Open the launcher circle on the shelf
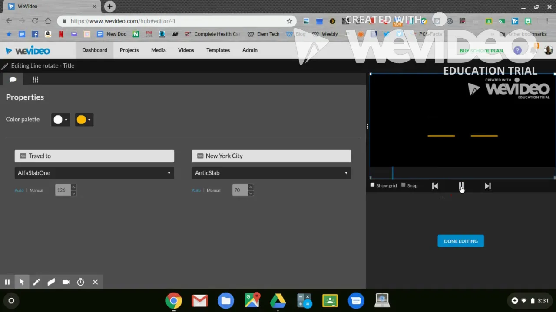This screenshot has height=312, width=556. 11,301
